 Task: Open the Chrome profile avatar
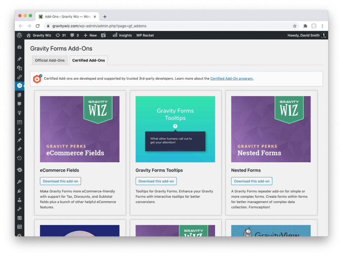click(x=314, y=26)
